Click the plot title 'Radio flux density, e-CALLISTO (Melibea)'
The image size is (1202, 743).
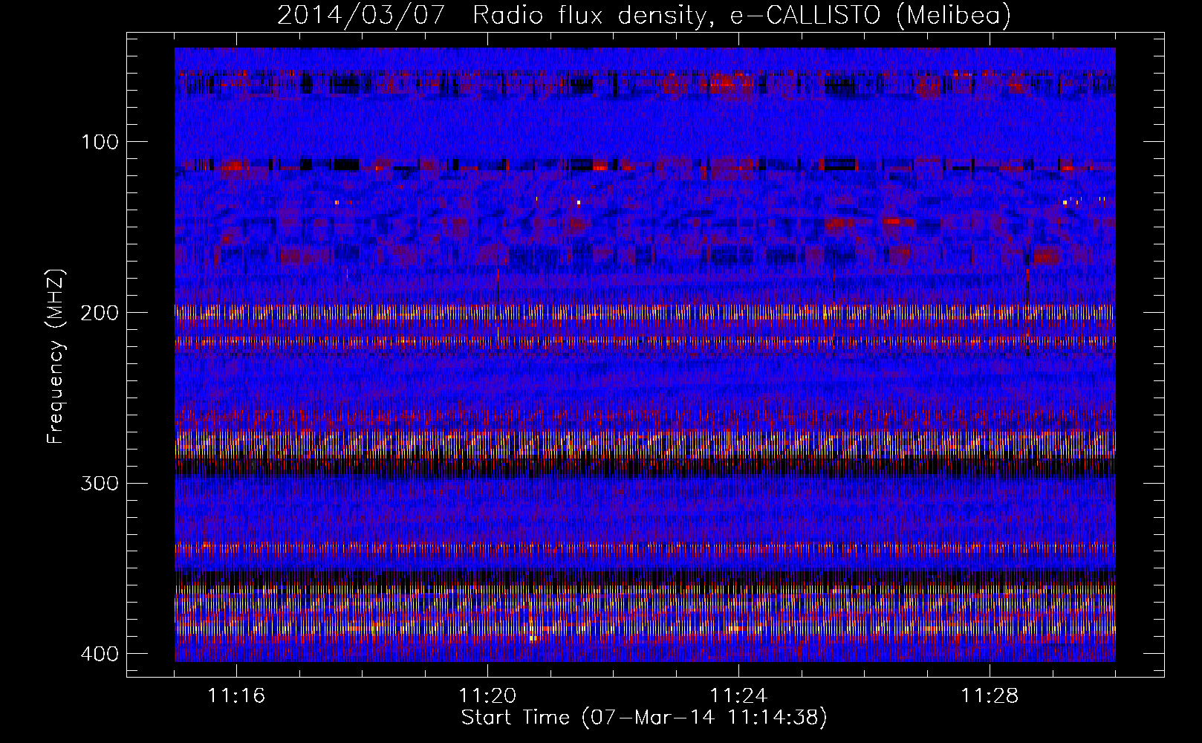741,15
